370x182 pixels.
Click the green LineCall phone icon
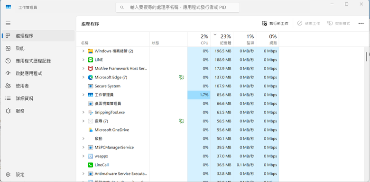tap(91, 165)
